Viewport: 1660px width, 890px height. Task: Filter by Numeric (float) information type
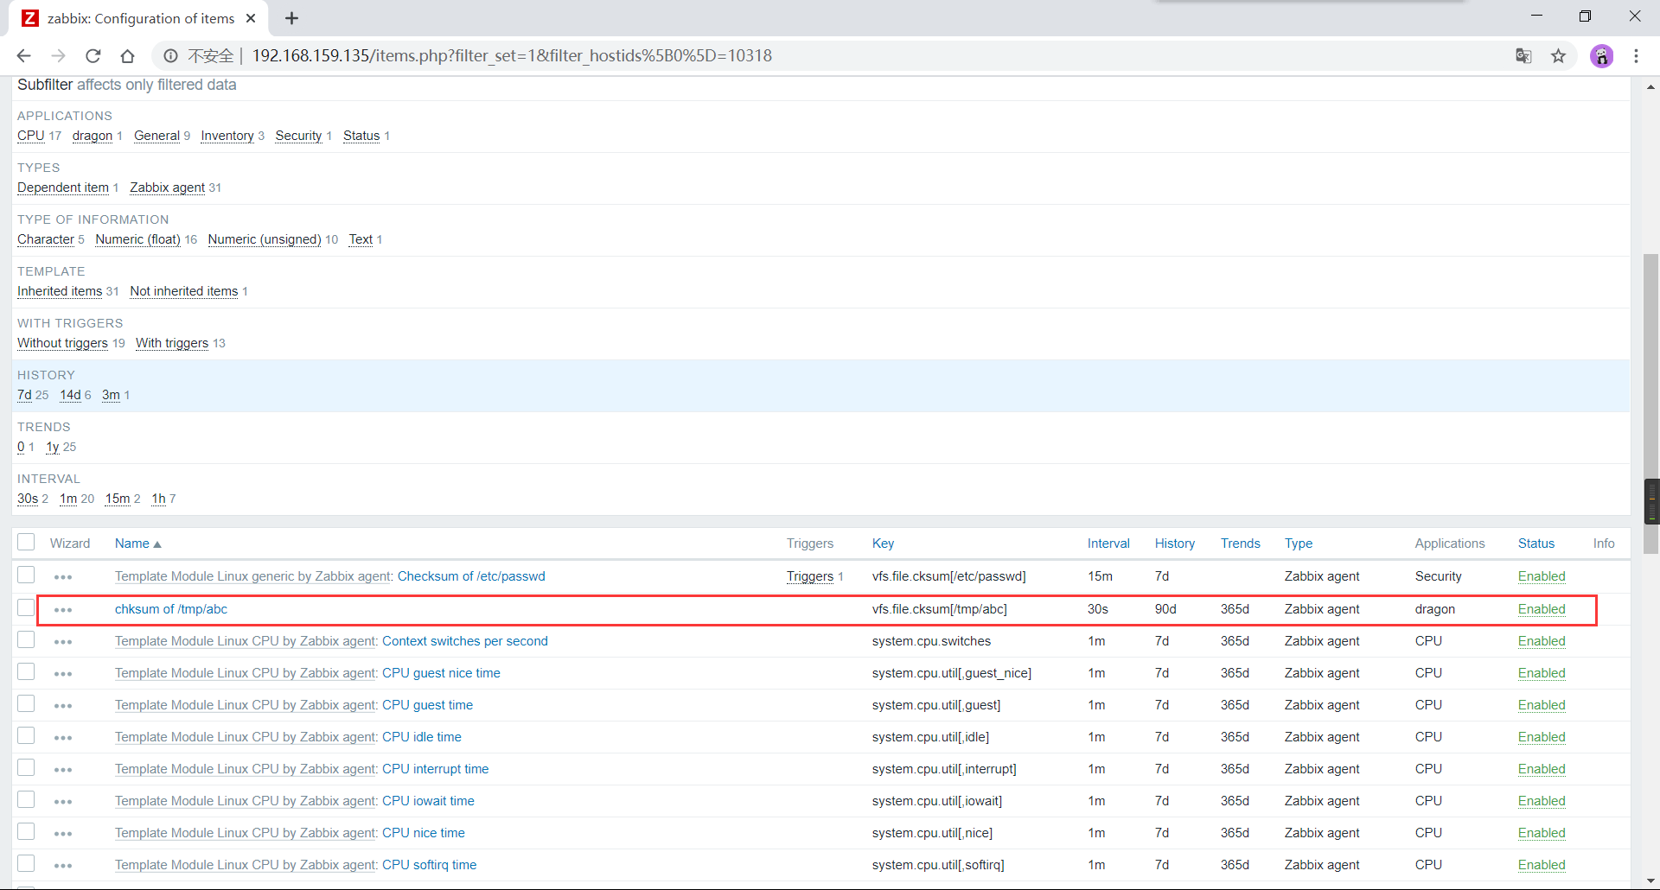(x=138, y=239)
